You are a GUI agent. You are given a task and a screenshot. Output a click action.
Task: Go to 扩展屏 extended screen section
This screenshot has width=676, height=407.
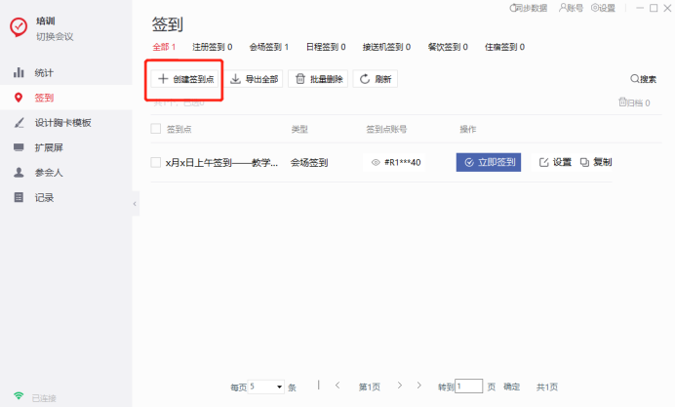tap(48, 147)
